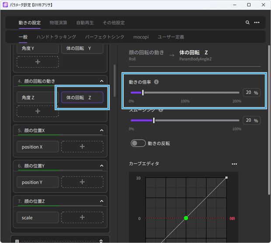Select the 一般 sub-tab

(x=23, y=37)
